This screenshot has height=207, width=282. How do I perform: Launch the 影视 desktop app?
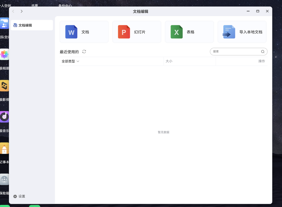pos(4,86)
